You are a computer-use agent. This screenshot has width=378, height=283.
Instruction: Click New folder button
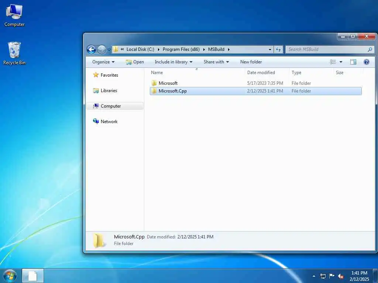251,62
